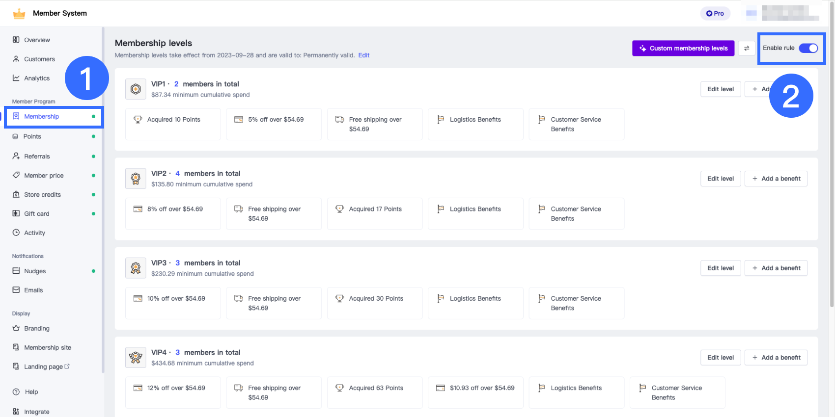The width and height of the screenshot is (835, 417).
Task: Click the Pro plan badge
Action: [715, 13]
